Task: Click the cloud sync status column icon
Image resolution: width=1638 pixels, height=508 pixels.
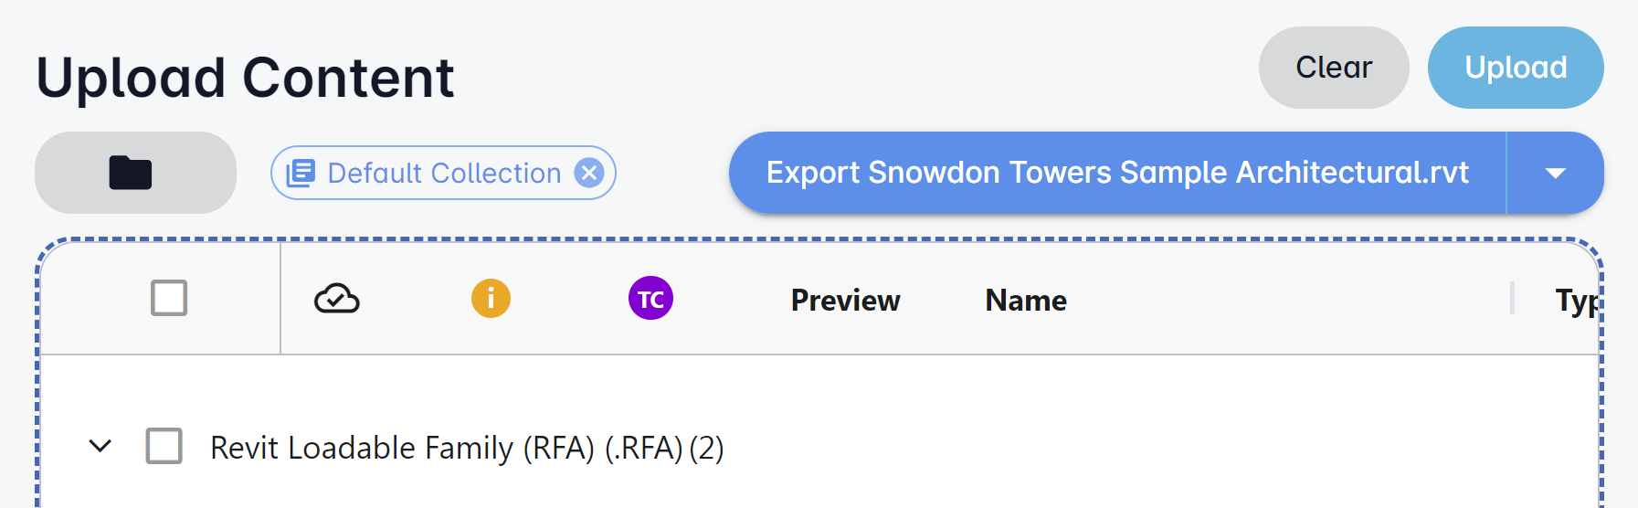Action: (x=336, y=299)
